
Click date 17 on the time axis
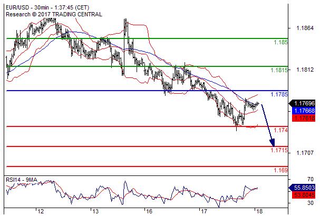click(204, 211)
